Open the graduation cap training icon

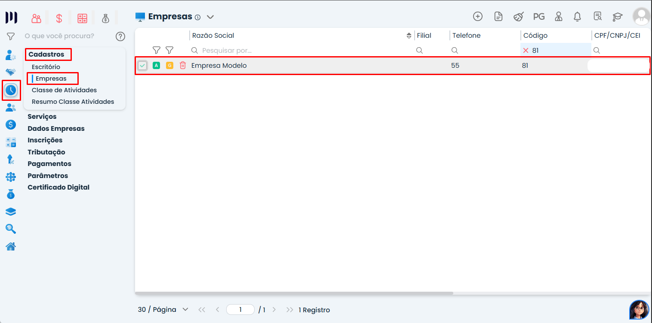(x=618, y=16)
